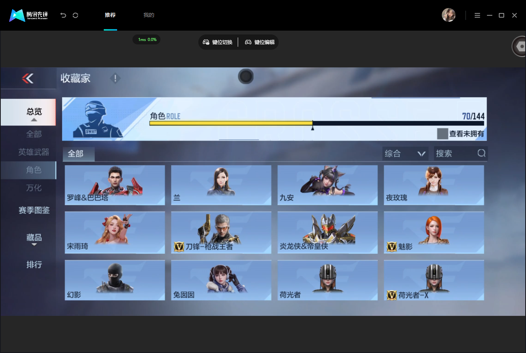
Task: Open 排行 in the sidebar
Action: 34,265
